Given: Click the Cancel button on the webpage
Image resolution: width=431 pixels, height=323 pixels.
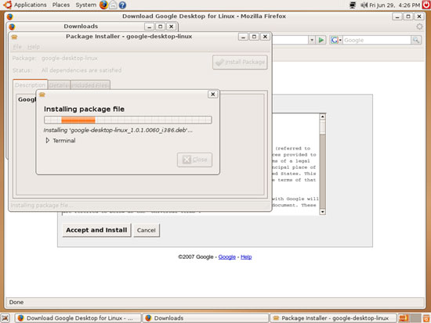Looking at the screenshot, I should [147, 230].
